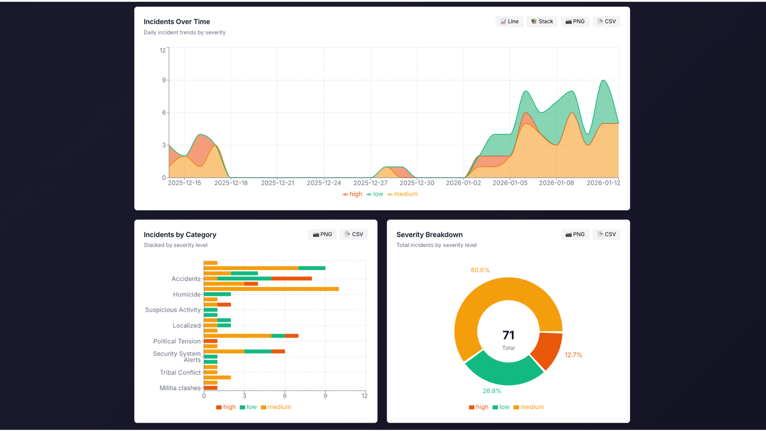
Task: Hide high in the Incidents by Category legend
Action: click(x=225, y=407)
